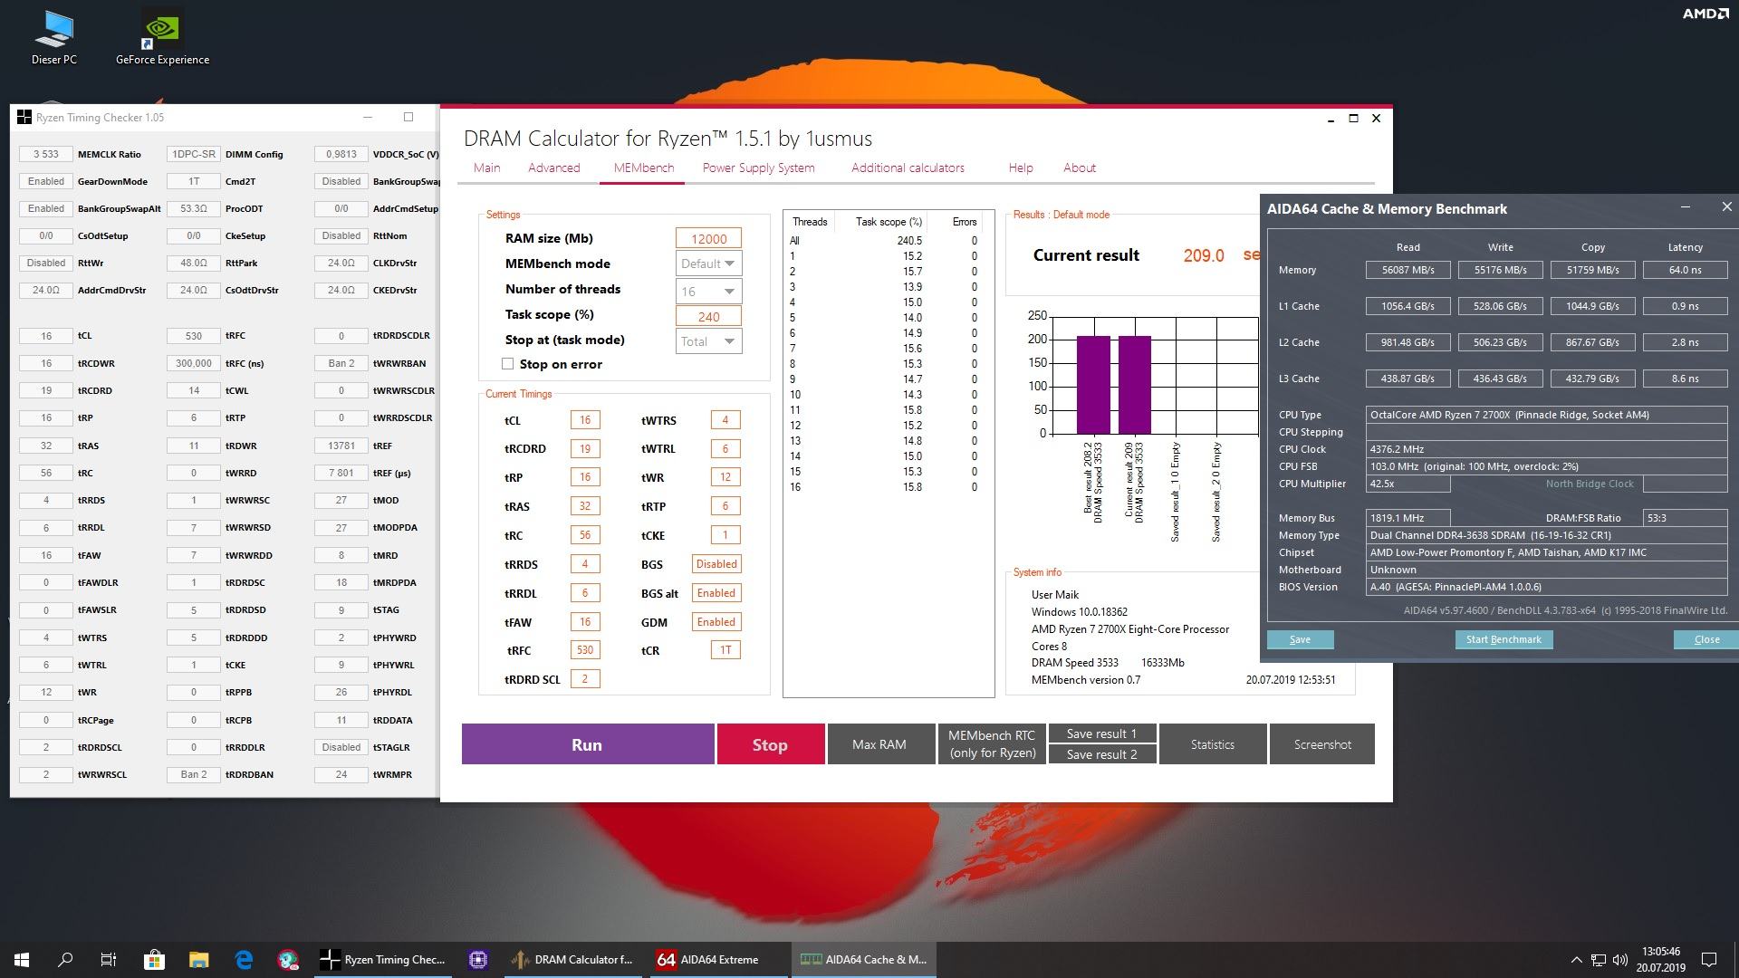Click the Best result purple bar

click(x=1093, y=385)
